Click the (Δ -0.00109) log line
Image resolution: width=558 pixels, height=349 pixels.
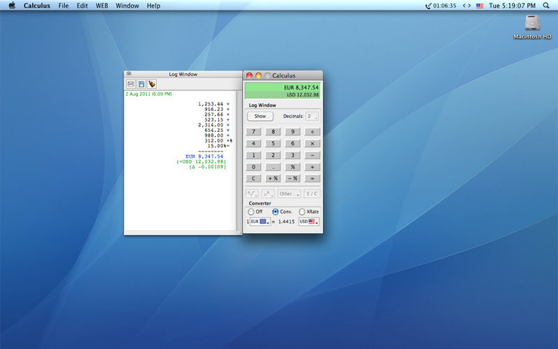207,167
